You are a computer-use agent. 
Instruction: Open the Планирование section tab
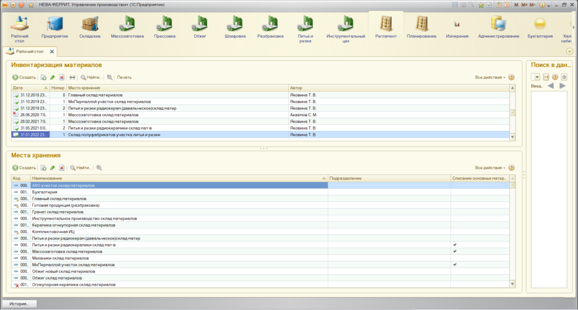click(x=421, y=28)
